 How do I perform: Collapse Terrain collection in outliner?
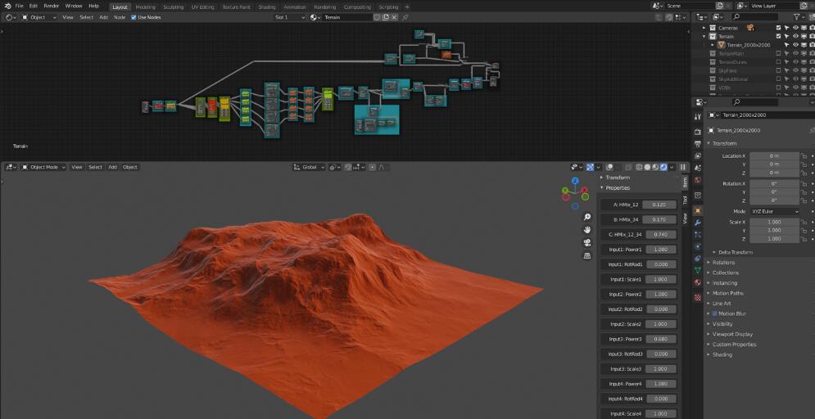pos(704,36)
